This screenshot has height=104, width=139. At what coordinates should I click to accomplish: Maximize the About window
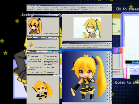(56, 39)
